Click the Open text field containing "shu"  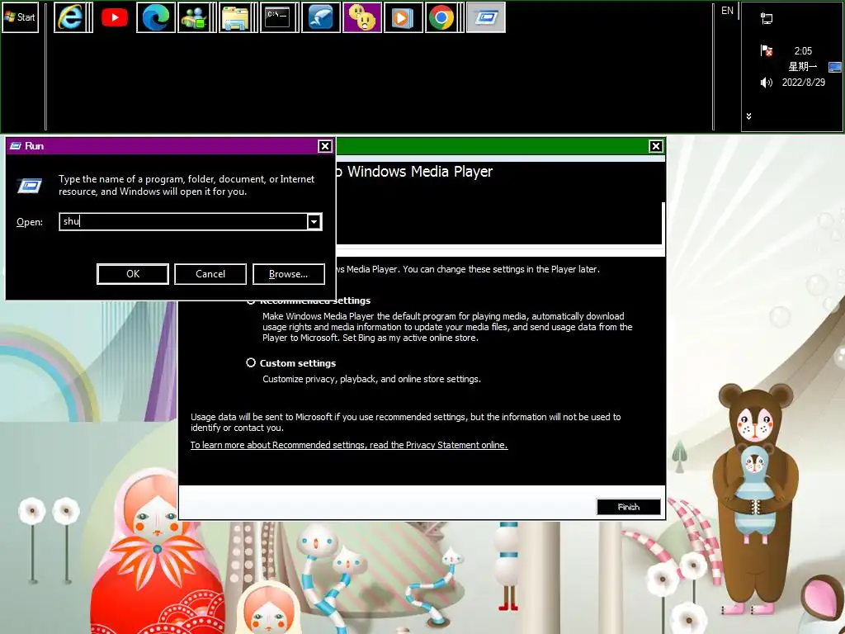pos(183,221)
